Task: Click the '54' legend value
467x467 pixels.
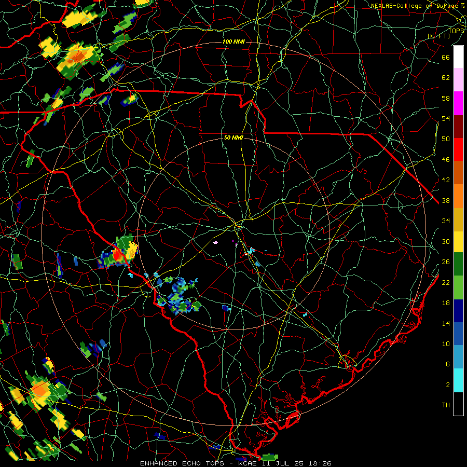Action: (x=446, y=118)
